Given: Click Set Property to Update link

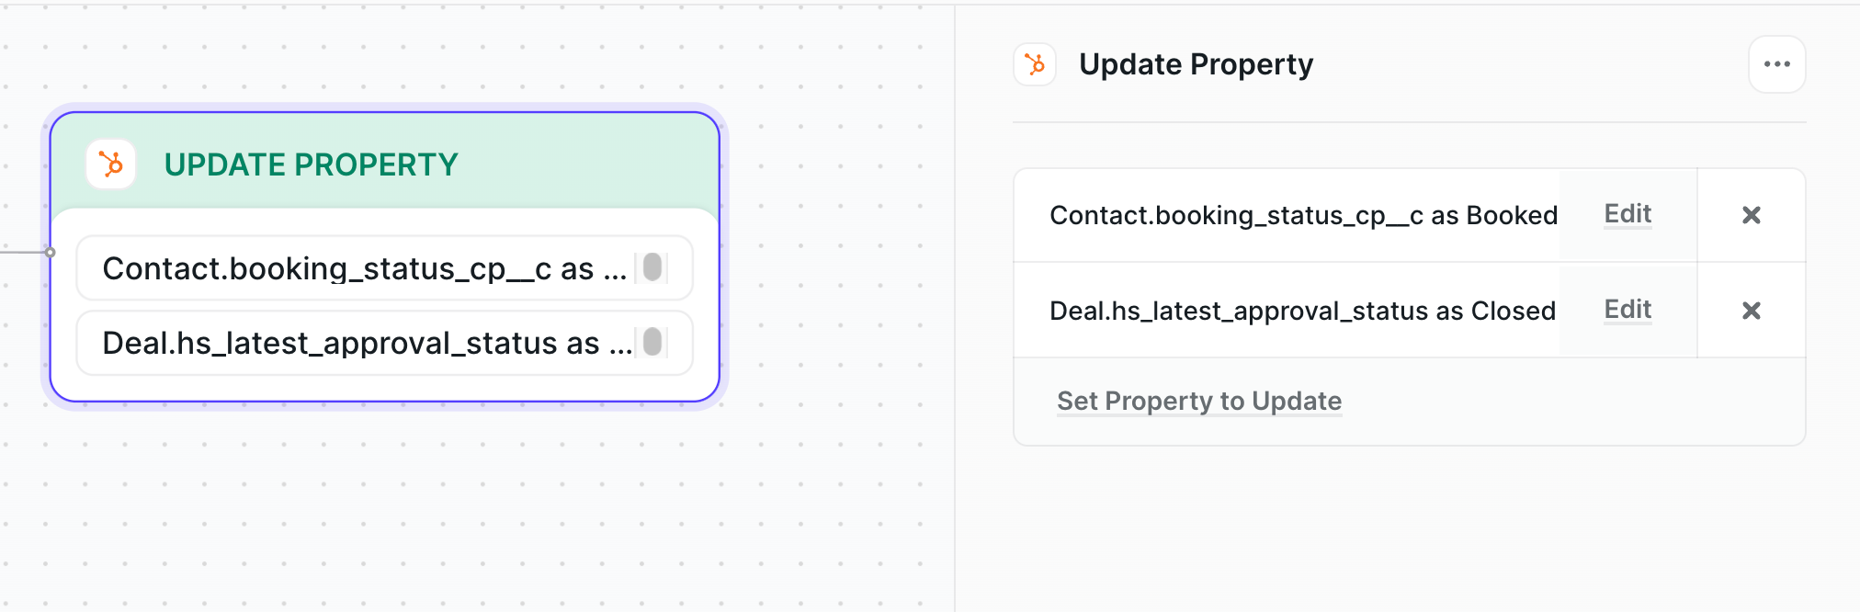Looking at the screenshot, I should [1199, 401].
